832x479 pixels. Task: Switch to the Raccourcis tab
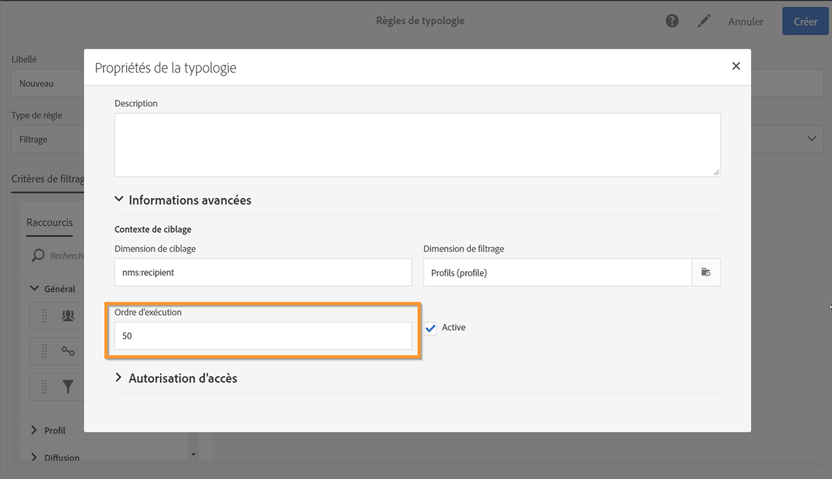pos(49,223)
